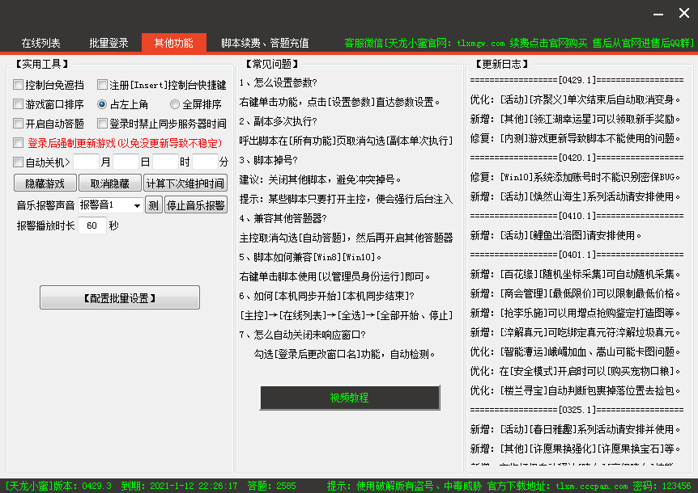
Task: Close the application with the X icon
Action: pyautogui.click(x=683, y=14)
